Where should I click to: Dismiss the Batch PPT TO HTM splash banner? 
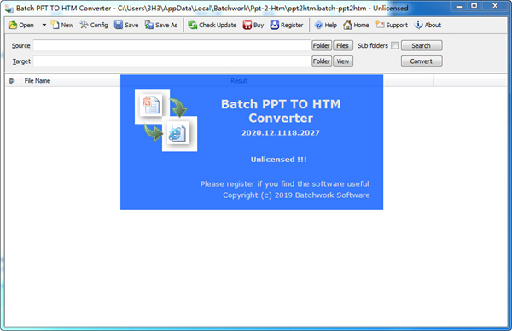tap(252, 142)
